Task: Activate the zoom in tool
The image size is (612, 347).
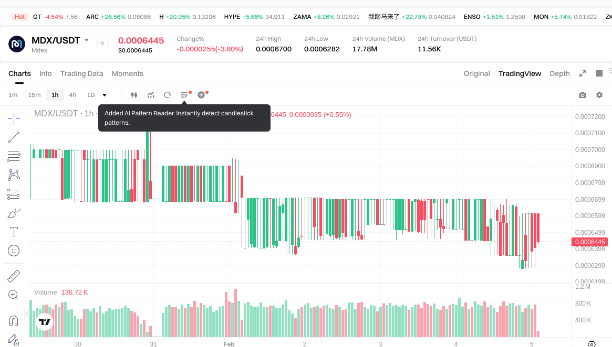Action: tap(14, 295)
